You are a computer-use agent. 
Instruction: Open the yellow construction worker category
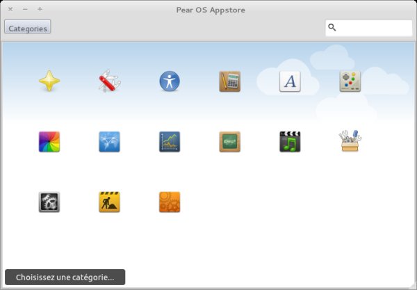110,202
